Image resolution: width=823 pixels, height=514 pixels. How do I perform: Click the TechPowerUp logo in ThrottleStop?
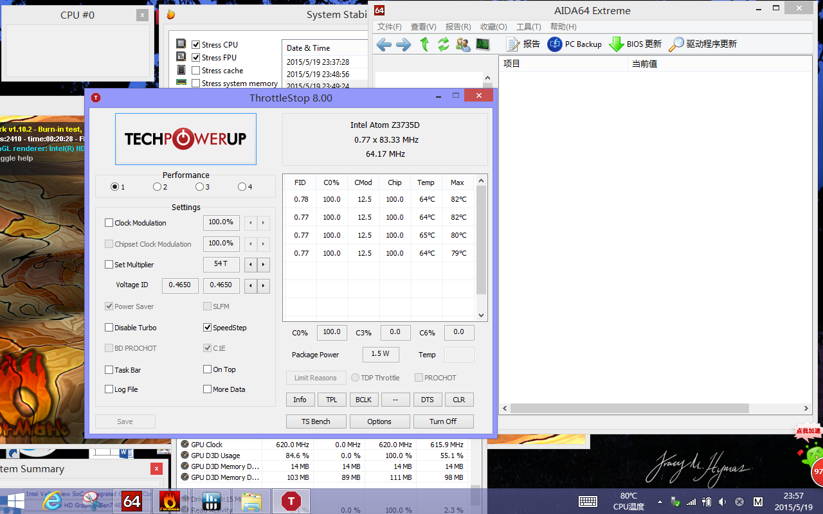click(186, 139)
